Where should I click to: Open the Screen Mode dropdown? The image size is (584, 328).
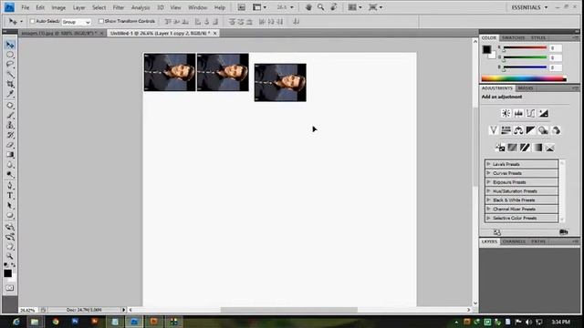375,7
